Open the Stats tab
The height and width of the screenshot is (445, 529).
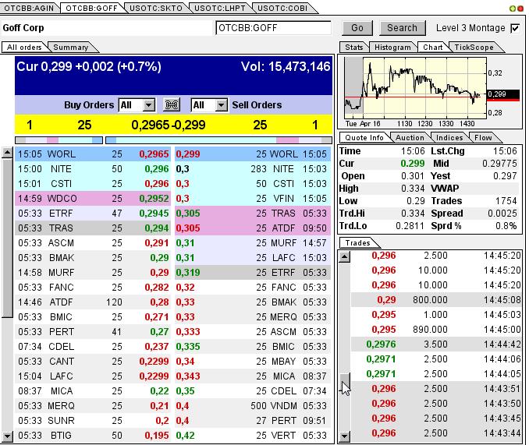tap(354, 48)
